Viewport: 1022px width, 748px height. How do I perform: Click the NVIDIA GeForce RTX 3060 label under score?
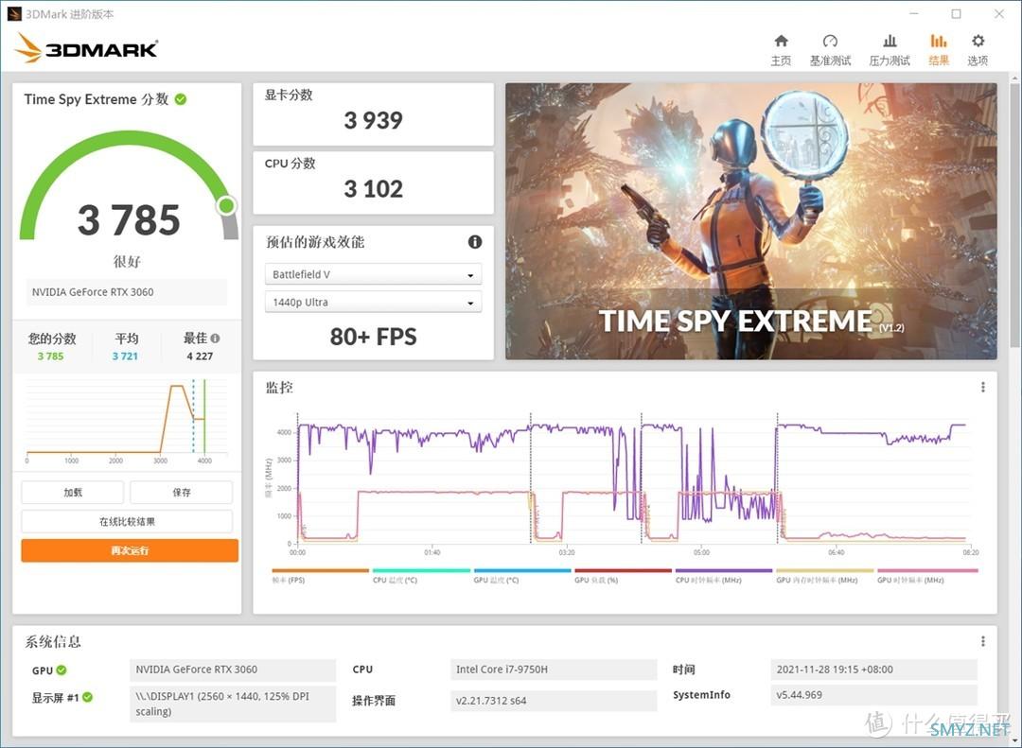[127, 292]
